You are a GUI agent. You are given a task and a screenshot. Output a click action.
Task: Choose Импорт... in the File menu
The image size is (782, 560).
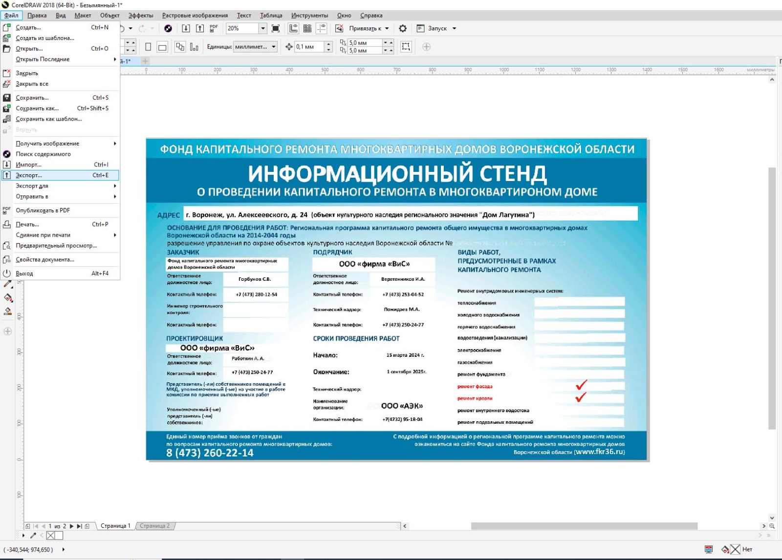pyautogui.click(x=60, y=165)
